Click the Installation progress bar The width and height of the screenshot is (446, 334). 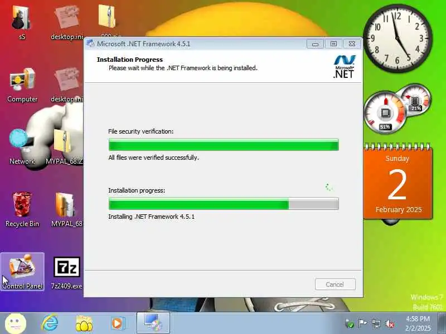pyautogui.click(x=224, y=204)
